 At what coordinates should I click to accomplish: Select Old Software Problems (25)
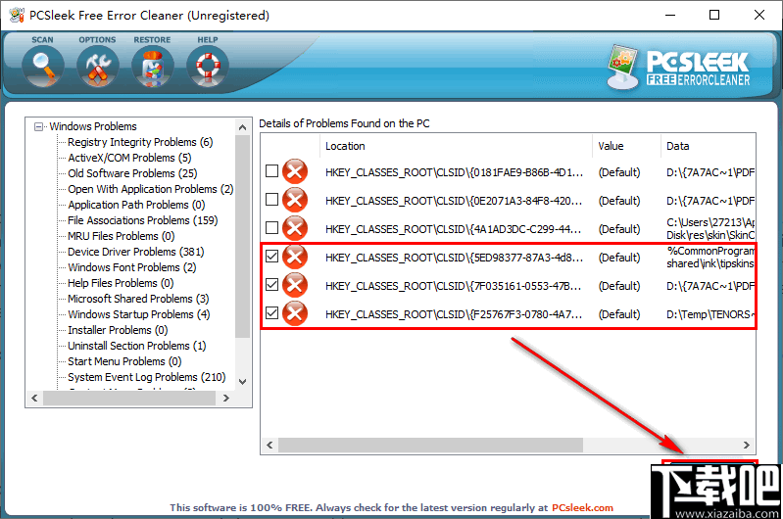click(x=133, y=173)
